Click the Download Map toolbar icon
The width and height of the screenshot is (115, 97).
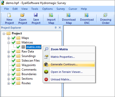(69, 15)
